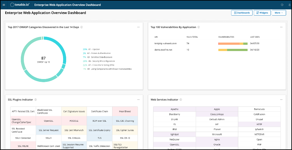This screenshot has width=292, height=150.
Task: Open the hamburger navigation menu
Action: (x=4, y=5)
